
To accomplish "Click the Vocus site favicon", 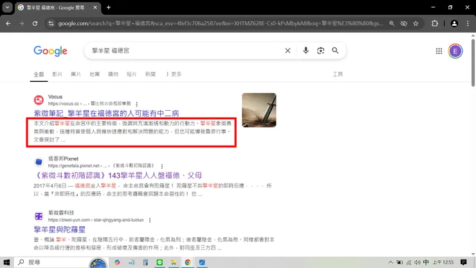I will click(39, 100).
